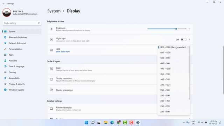This screenshot has height=126, width=224.
Task: Go back with the Settings arrow
Action: pos(3,3)
